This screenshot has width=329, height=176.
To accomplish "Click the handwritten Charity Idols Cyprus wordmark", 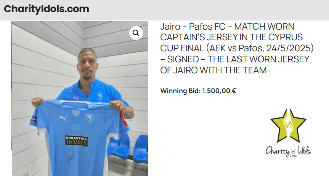I will pos(289,151).
